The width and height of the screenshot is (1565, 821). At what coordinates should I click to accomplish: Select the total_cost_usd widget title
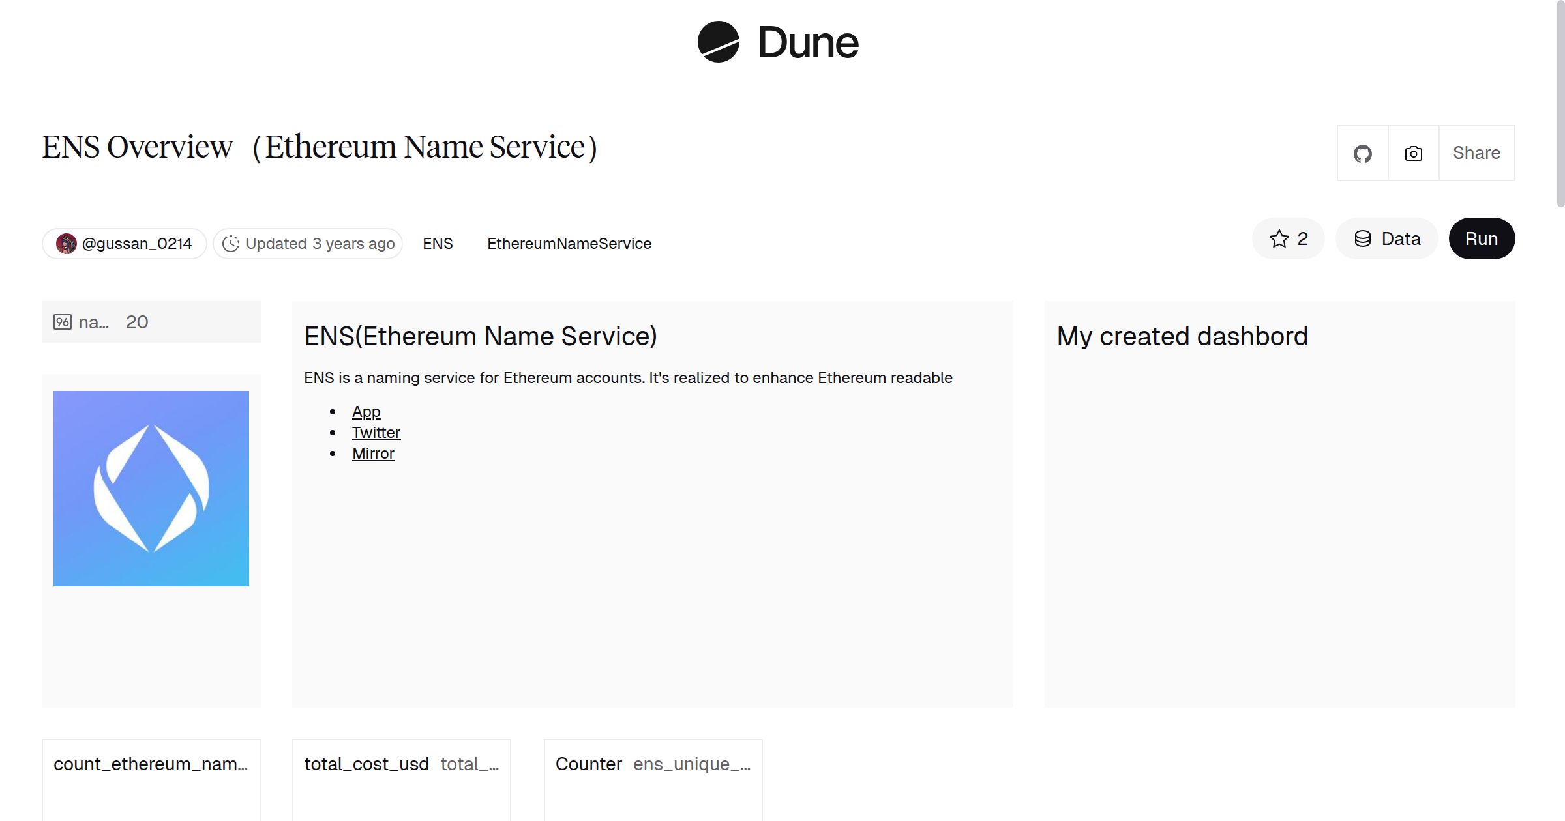[366, 764]
